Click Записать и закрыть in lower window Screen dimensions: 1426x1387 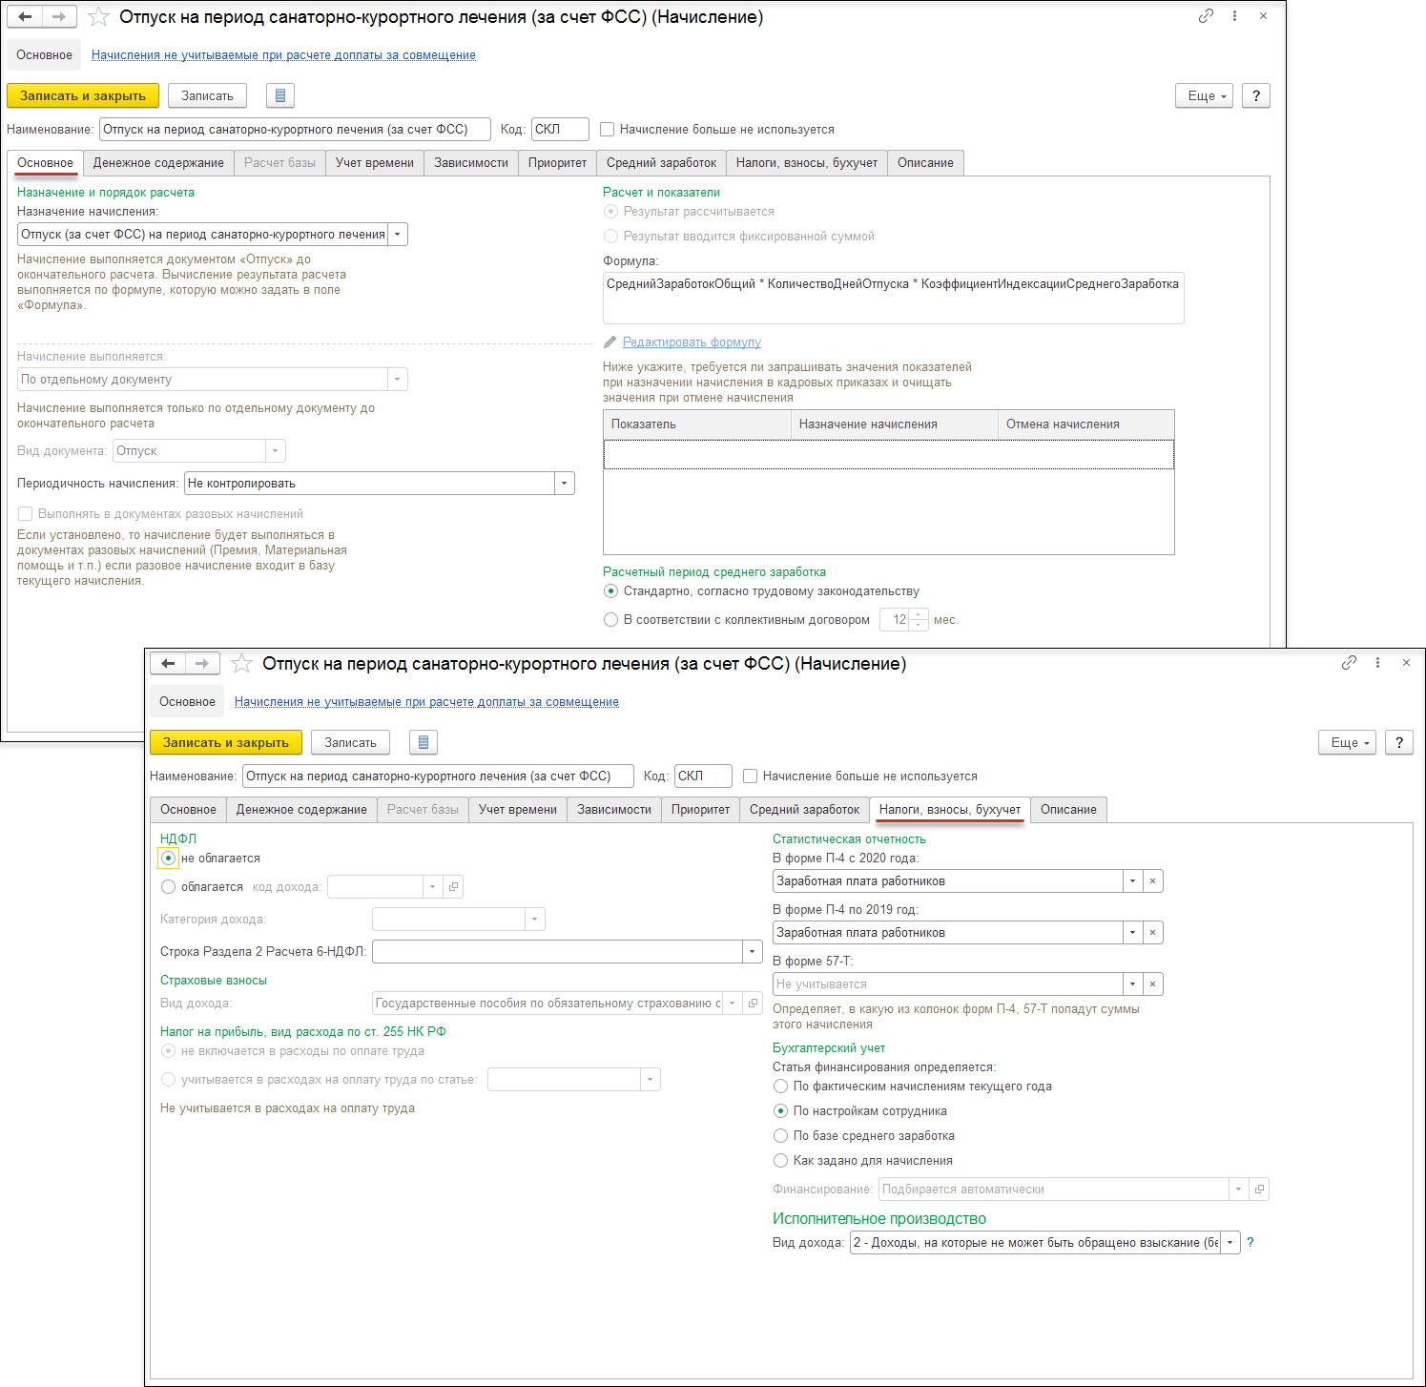point(226,742)
